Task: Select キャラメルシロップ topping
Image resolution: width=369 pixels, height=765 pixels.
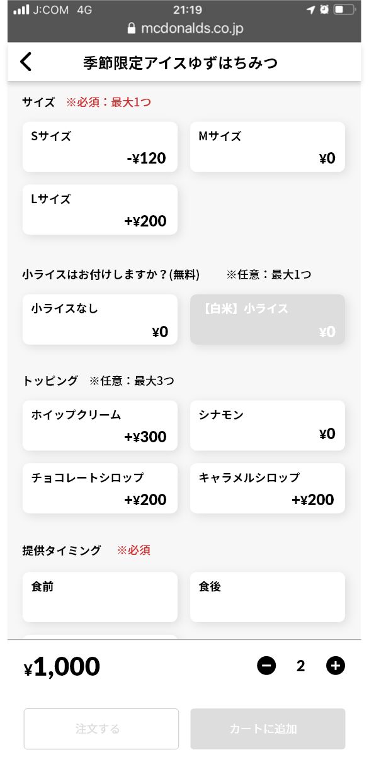Action: [x=267, y=488]
